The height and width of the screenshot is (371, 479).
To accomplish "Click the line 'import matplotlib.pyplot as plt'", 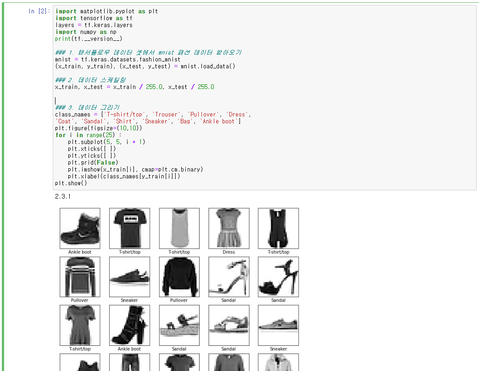I will click(x=106, y=11).
